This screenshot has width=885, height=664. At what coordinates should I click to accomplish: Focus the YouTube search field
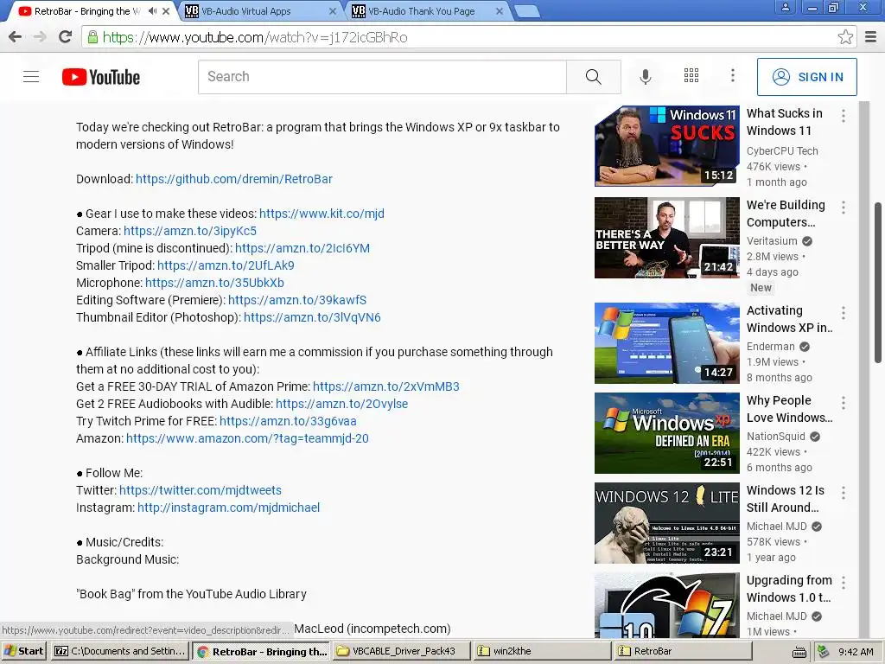tap(382, 77)
